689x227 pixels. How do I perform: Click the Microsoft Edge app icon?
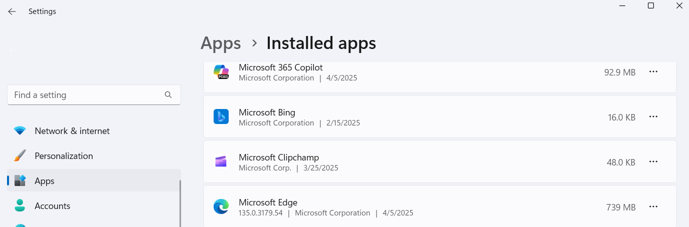coord(221,206)
